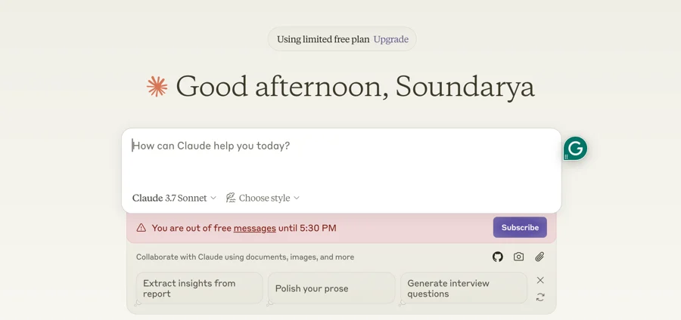Attach a file using the paperclip icon
This screenshot has width=681, height=320.
pos(540,257)
